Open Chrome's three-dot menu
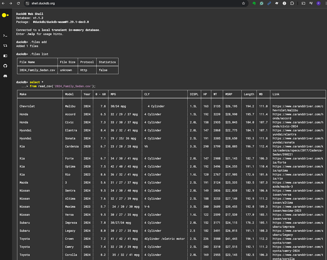This screenshot has height=260, width=327. click(x=325, y=3)
